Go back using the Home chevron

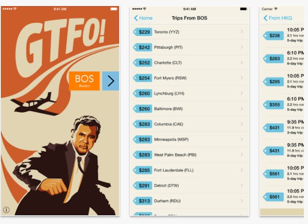143,18
